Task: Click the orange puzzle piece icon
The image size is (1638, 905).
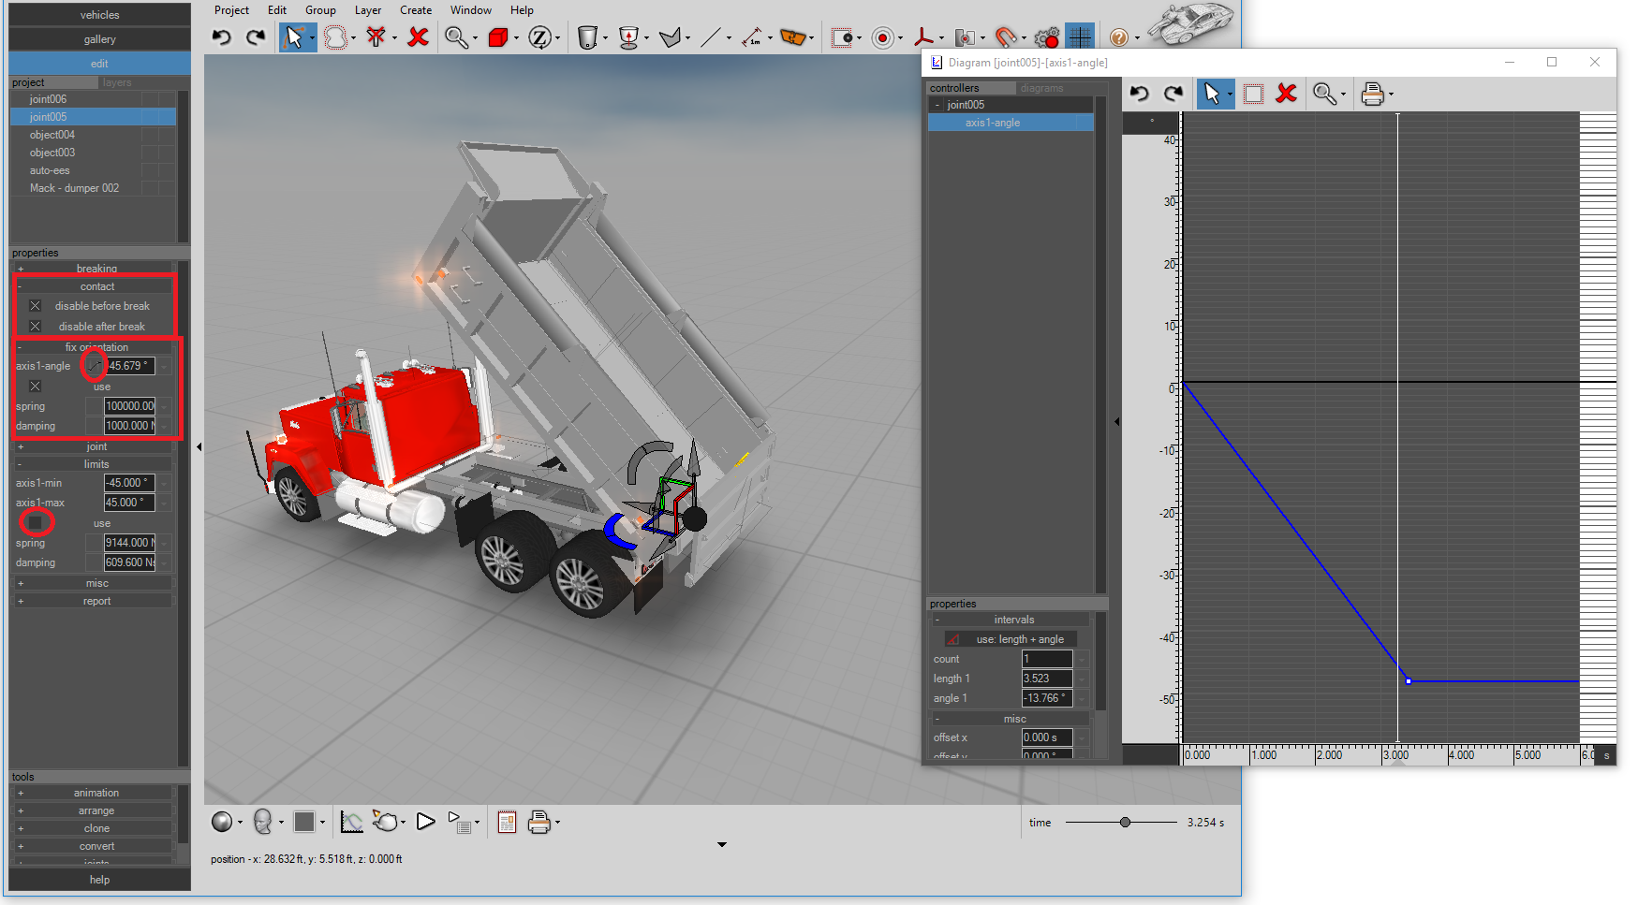Action: pos(793,37)
